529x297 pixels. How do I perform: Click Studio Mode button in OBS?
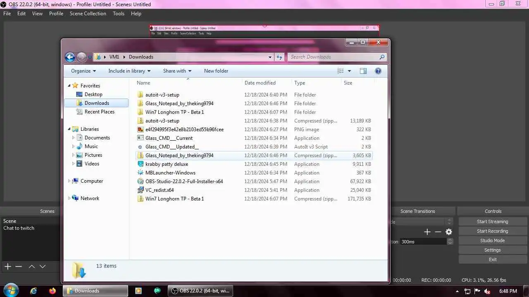coord(493,240)
